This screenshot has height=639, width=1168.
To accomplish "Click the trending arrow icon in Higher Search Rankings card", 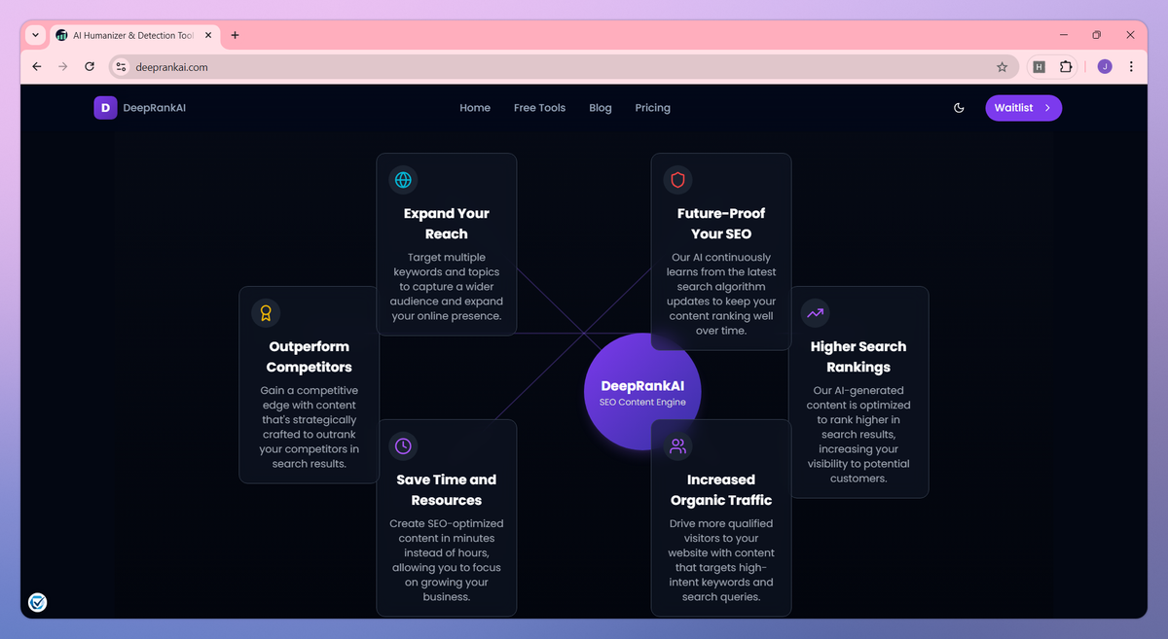I will click(x=815, y=313).
